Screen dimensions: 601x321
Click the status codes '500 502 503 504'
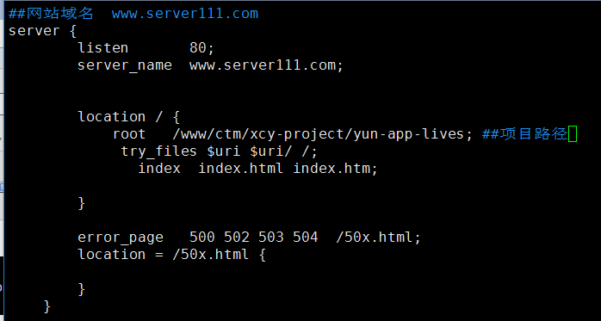click(x=254, y=238)
